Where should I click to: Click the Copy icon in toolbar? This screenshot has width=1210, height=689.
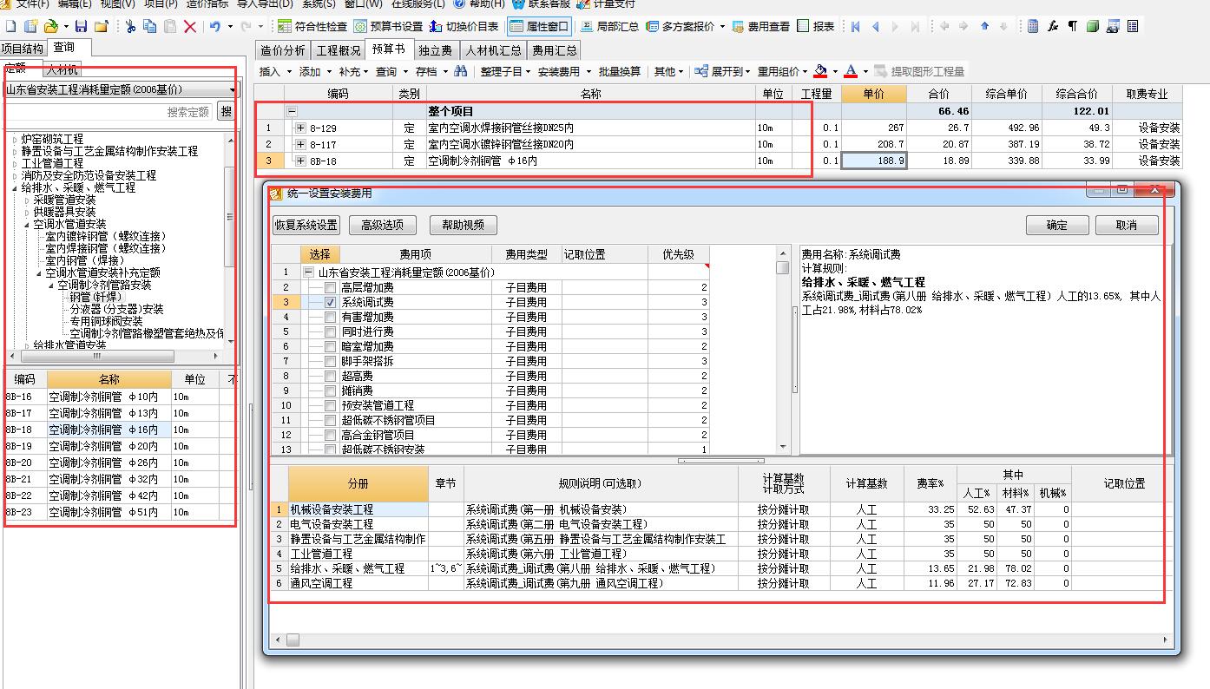(x=149, y=27)
